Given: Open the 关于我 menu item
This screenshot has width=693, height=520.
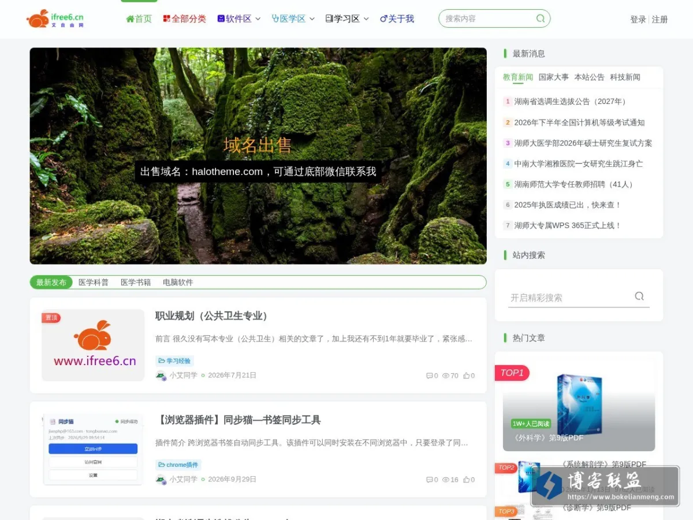Looking at the screenshot, I should click(397, 18).
